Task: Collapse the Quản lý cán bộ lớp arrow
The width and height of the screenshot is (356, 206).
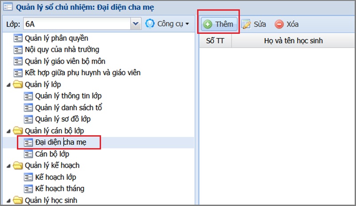Action: click(x=8, y=131)
